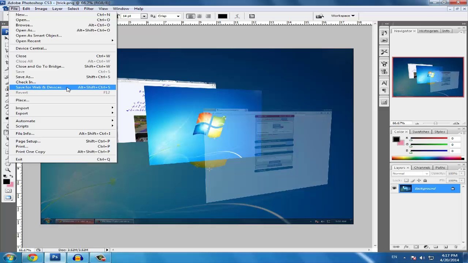Image resolution: width=468 pixels, height=263 pixels.
Task: Switch to the Paths tab
Action: 440,168
